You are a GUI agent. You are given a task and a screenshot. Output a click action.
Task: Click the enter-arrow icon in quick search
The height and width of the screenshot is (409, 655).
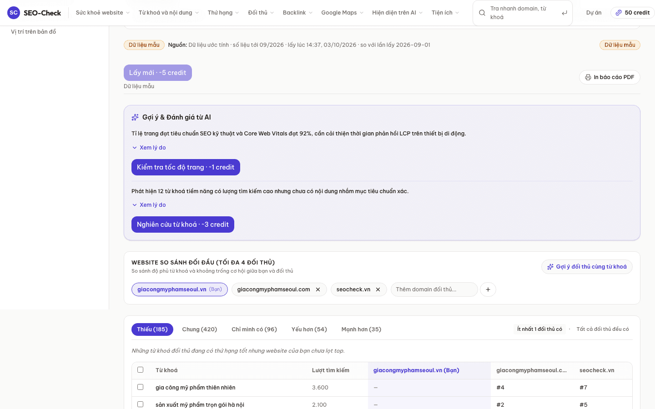point(564,13)
